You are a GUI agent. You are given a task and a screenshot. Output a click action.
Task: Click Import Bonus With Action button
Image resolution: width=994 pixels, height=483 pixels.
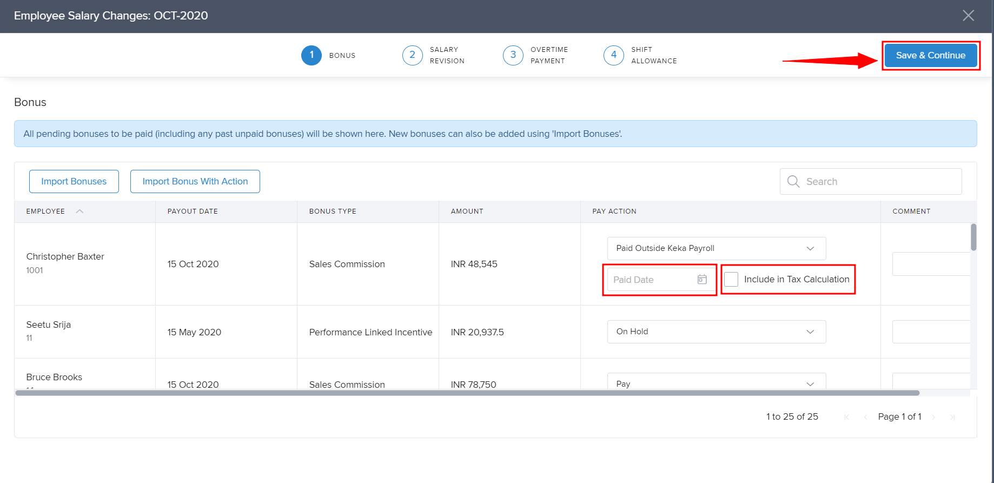[195, 181]
